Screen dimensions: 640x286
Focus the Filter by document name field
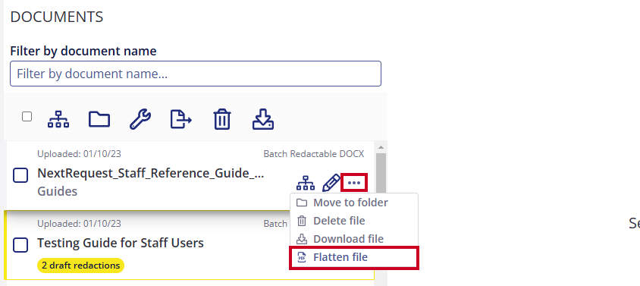196,74
